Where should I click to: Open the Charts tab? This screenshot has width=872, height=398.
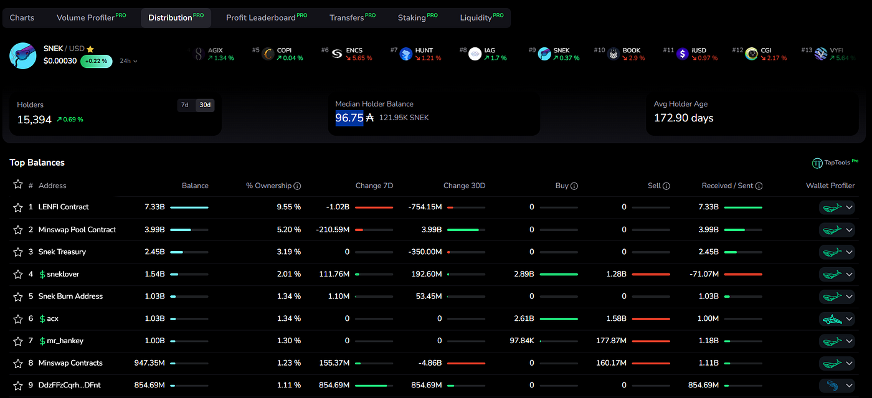pyautogui.click(x=22, y=17)
